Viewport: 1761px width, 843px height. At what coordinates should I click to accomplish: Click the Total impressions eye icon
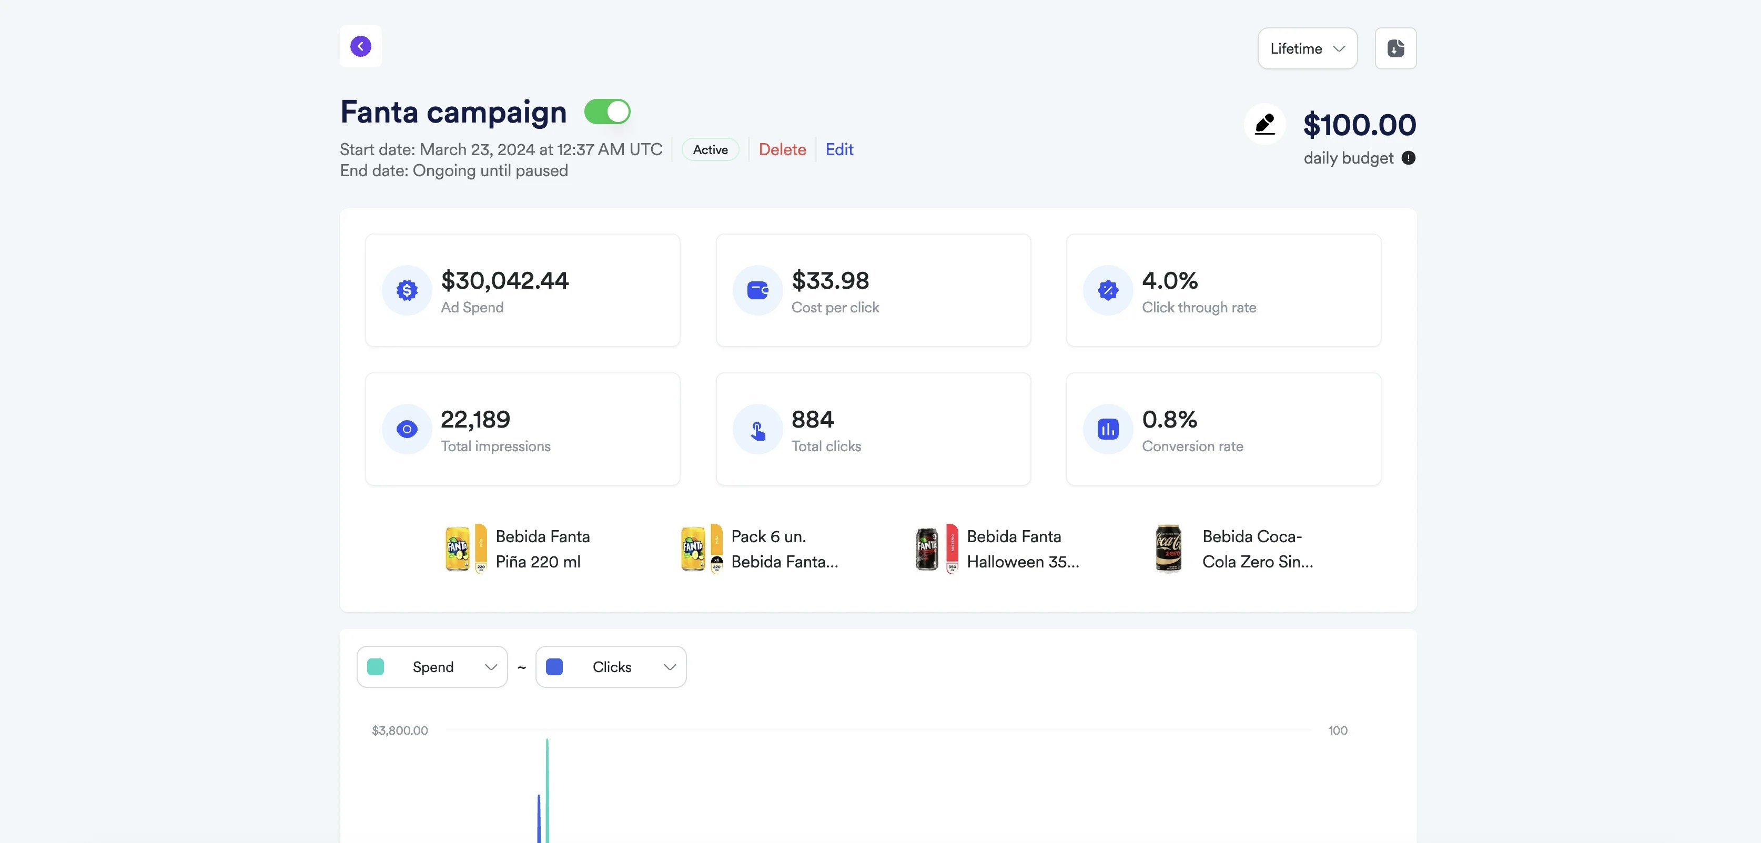(407, 429)
